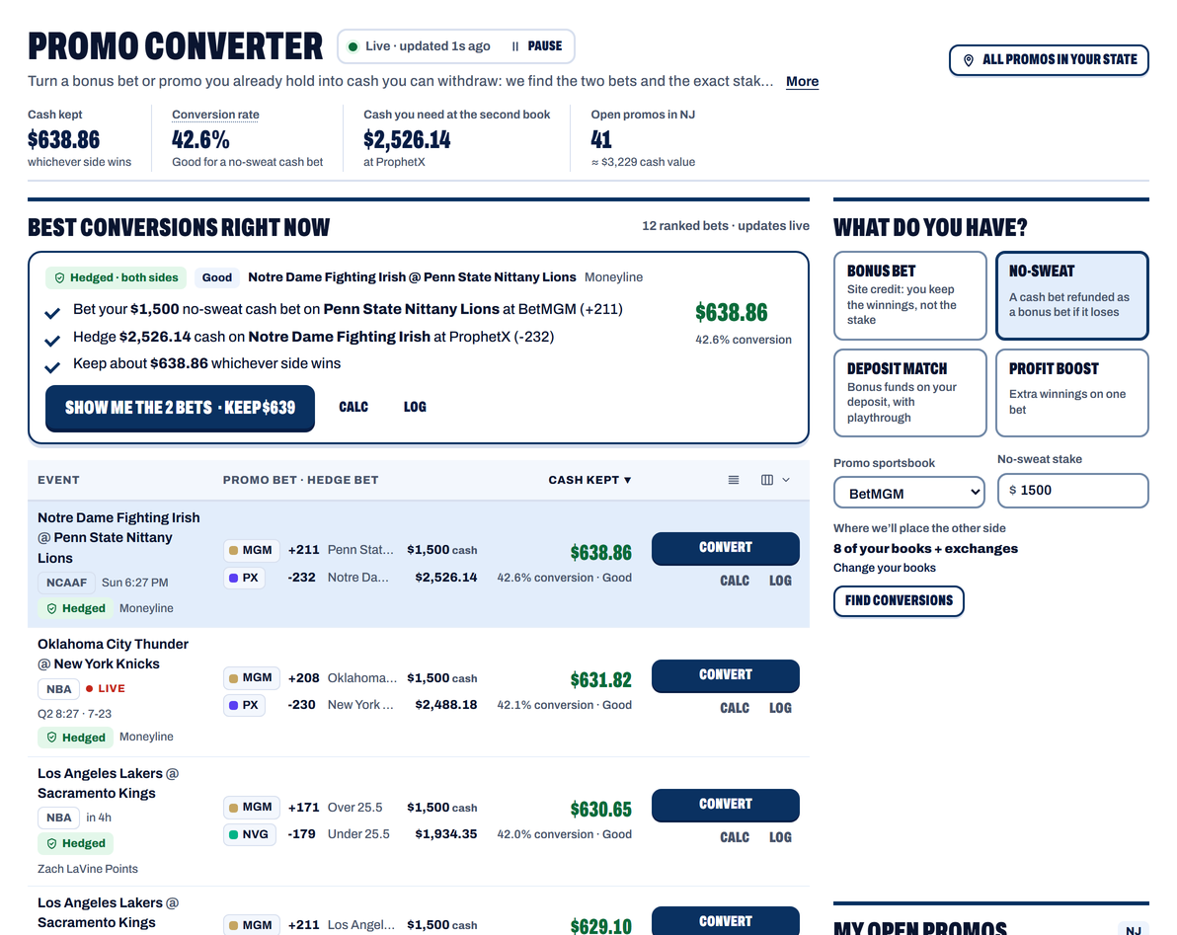Click the NJ state badge by My Open Promos
The height and width of the screenshot is (935, 1177).
click(1134, 930)
